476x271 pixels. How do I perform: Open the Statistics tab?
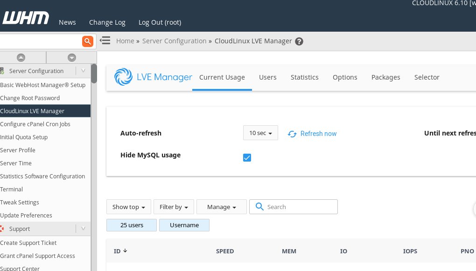304,77
